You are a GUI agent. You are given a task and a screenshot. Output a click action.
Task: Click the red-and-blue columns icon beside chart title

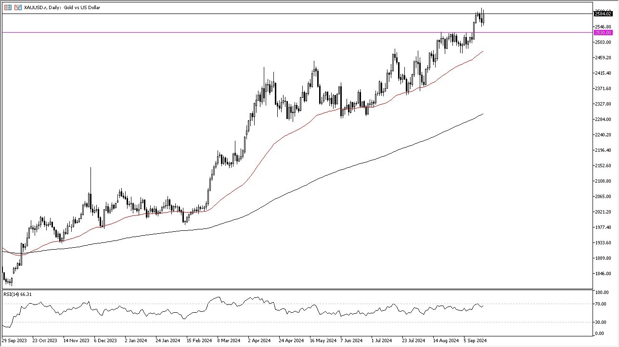[x=18, y=8]
